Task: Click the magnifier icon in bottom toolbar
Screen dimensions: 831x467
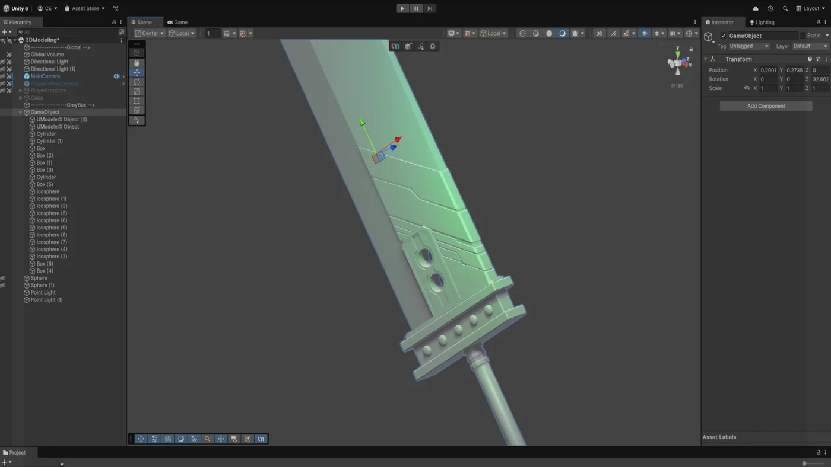Action: [208, 439]
